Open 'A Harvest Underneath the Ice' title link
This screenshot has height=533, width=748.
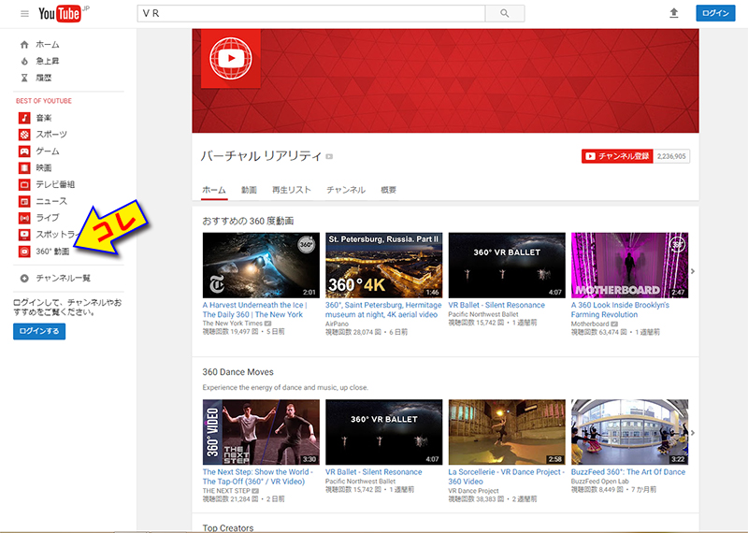coord(254,310)
